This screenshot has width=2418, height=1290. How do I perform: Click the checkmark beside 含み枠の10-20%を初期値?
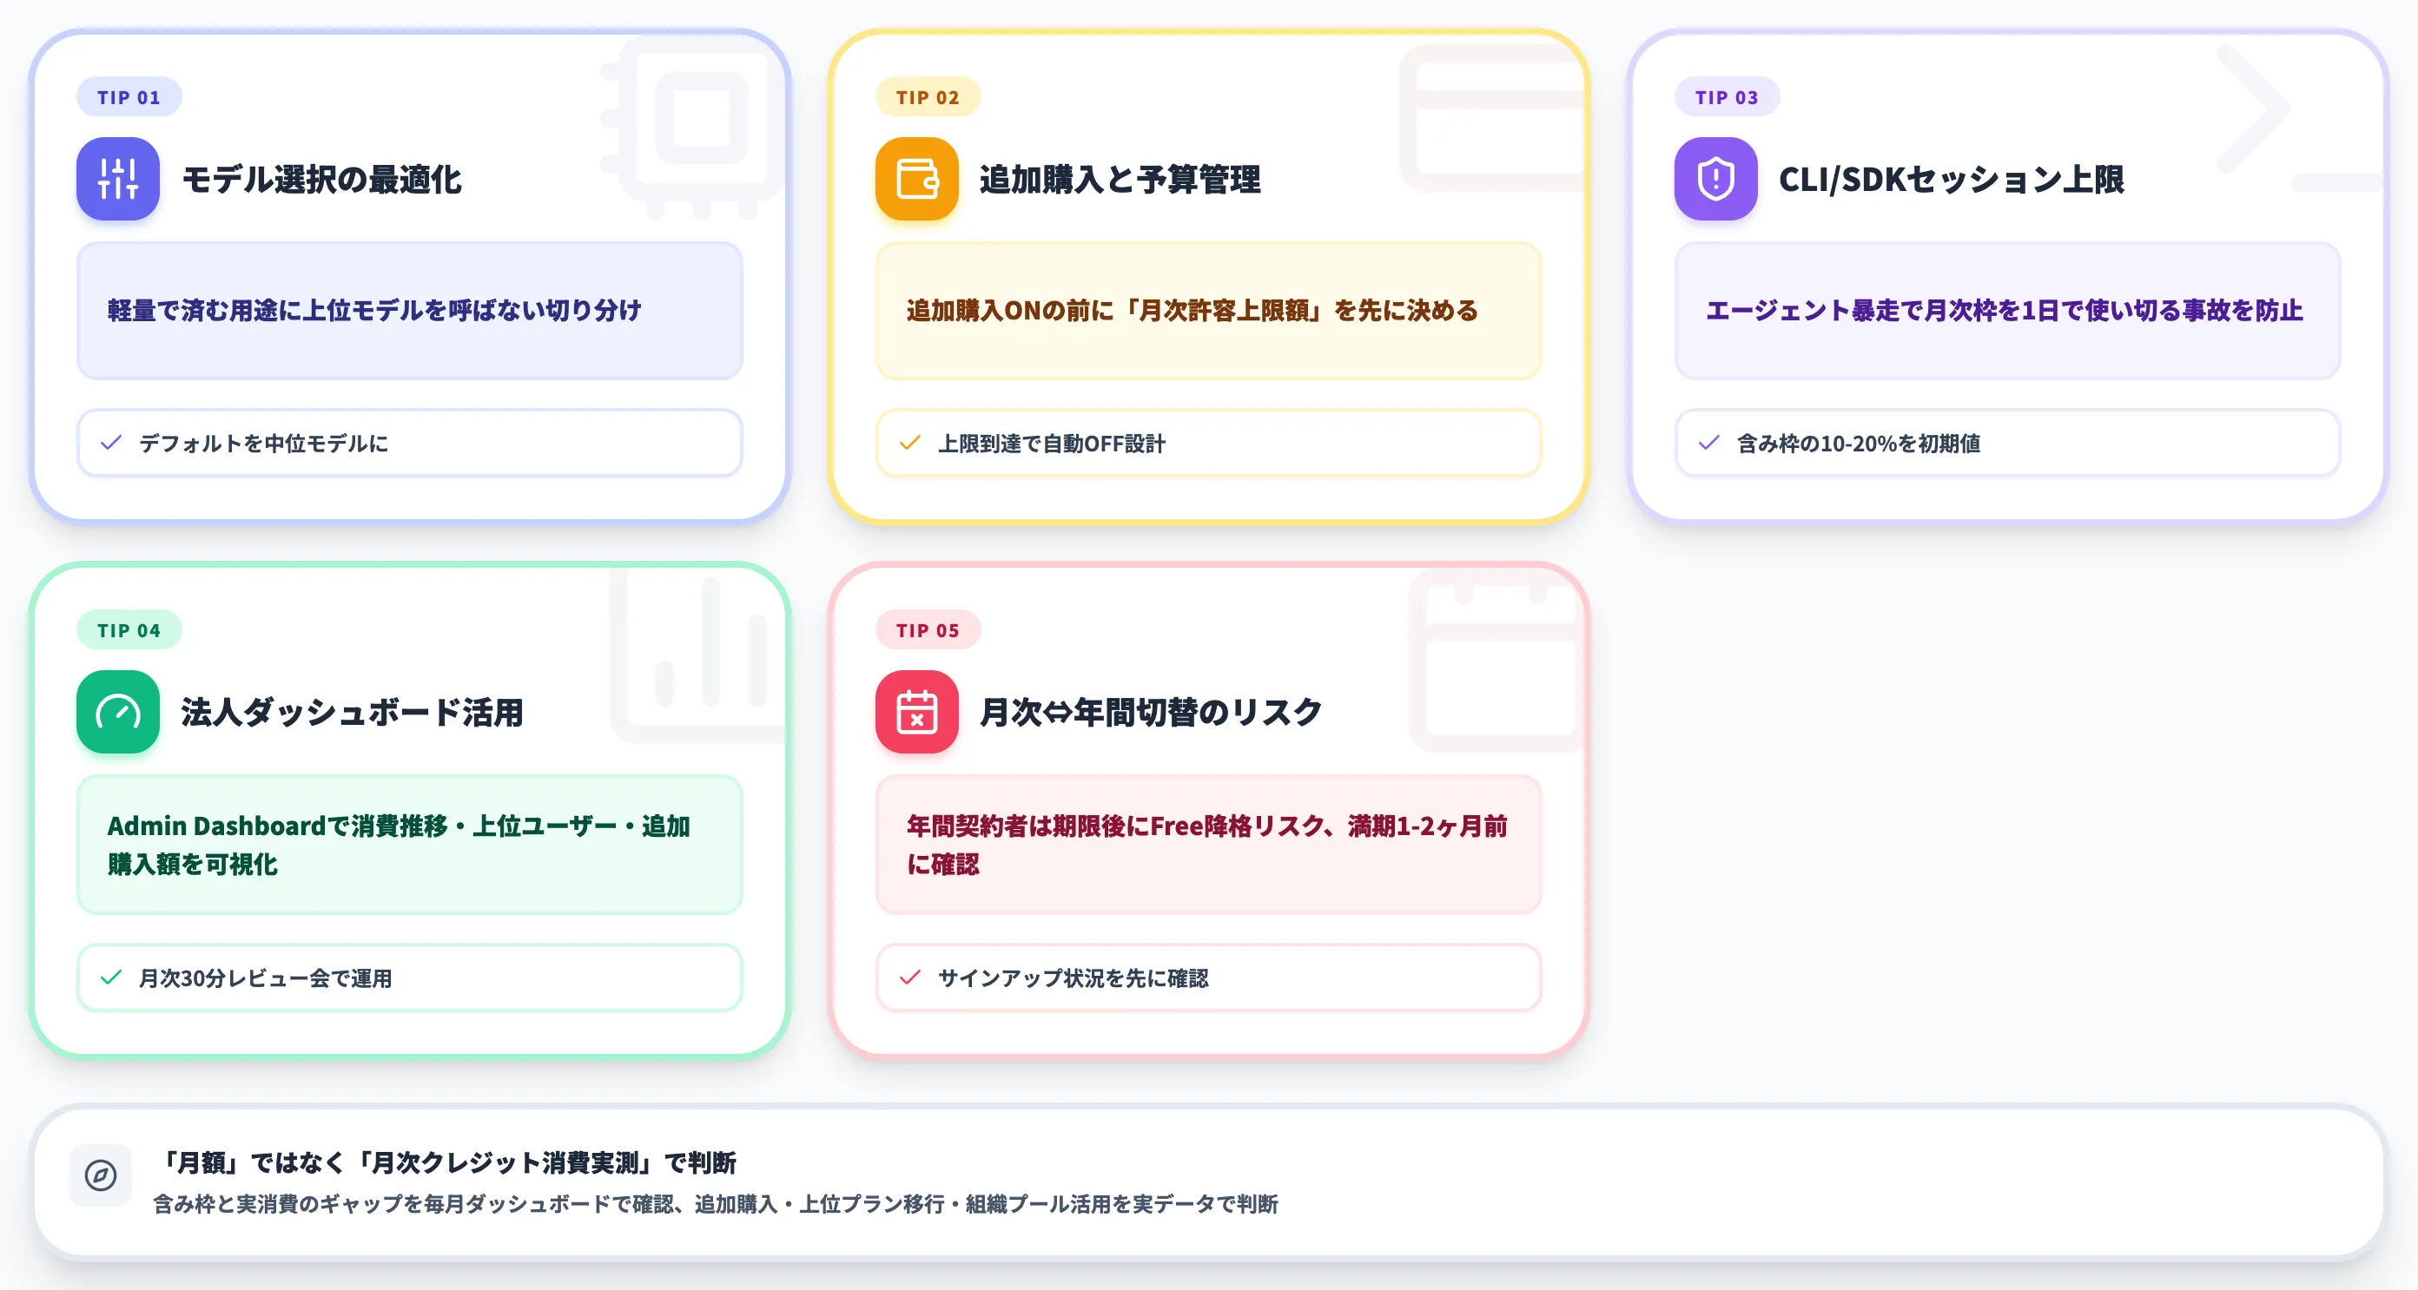(x=1708, y=443)
